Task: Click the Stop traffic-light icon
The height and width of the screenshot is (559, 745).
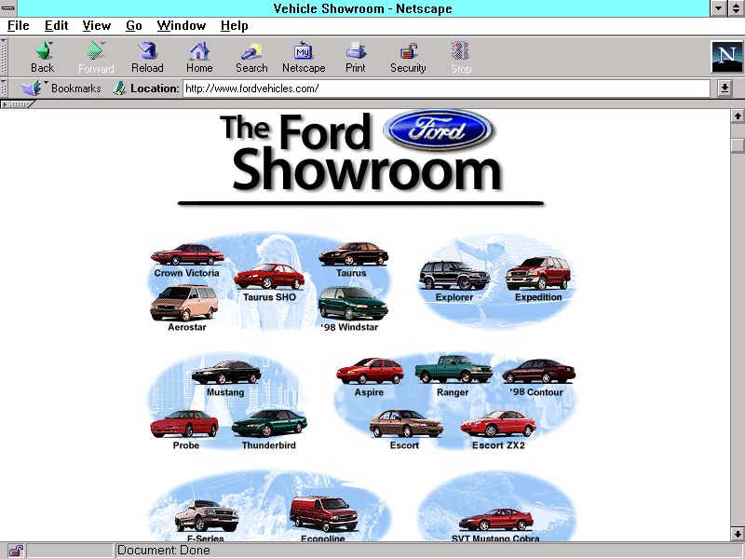Action: 460,51
